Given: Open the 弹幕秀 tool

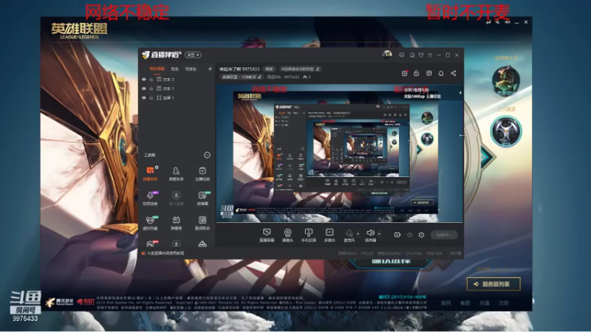Looking at the screenshot, I should [176, 223].
